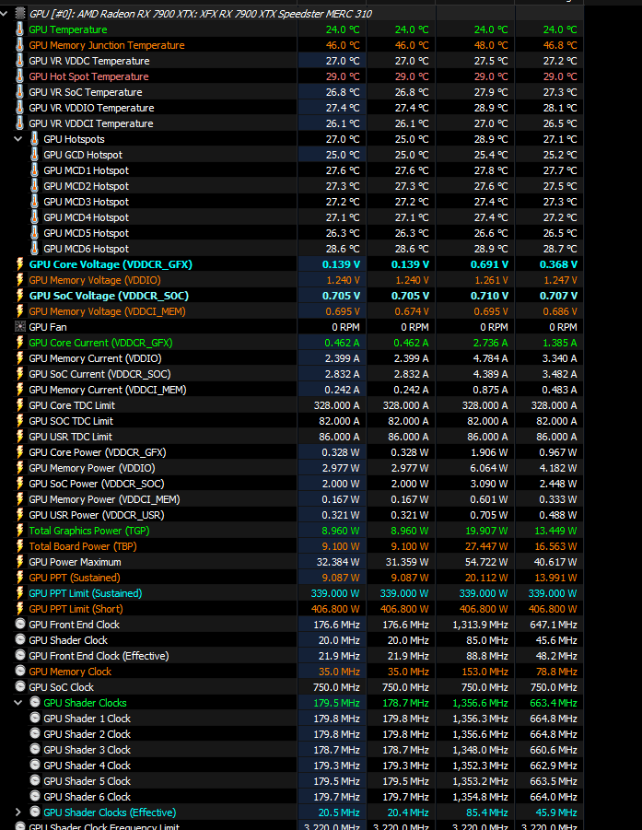Screen dimensions: 642x830
Task: Click thermometer icon for GPU Hot Spot Temperature
Action: coord(19,76)
